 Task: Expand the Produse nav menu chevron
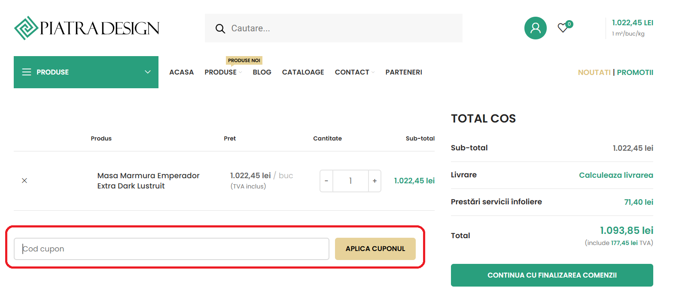click(x=241, y=72)
